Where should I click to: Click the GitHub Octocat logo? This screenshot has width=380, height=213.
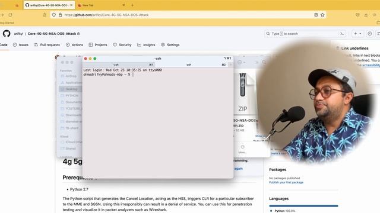coord(7,34)
